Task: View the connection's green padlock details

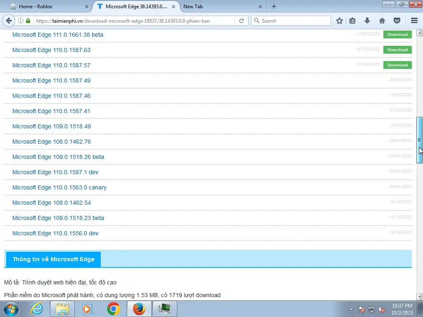Action: [x=28, y=21]
